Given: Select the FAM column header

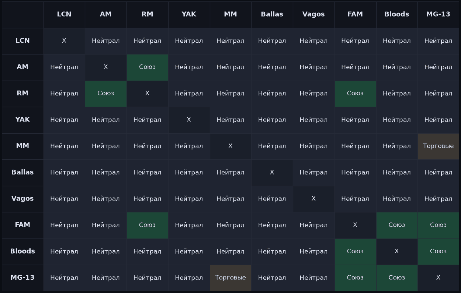Looking at the screenshot, I should click(x=355, y=14).
